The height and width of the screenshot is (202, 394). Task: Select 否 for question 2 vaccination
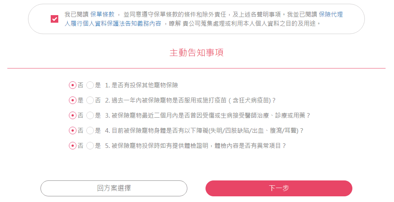90,100
